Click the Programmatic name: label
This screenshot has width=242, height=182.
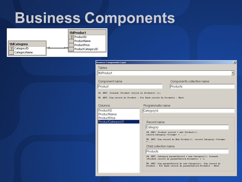click(x=157, y=106)
